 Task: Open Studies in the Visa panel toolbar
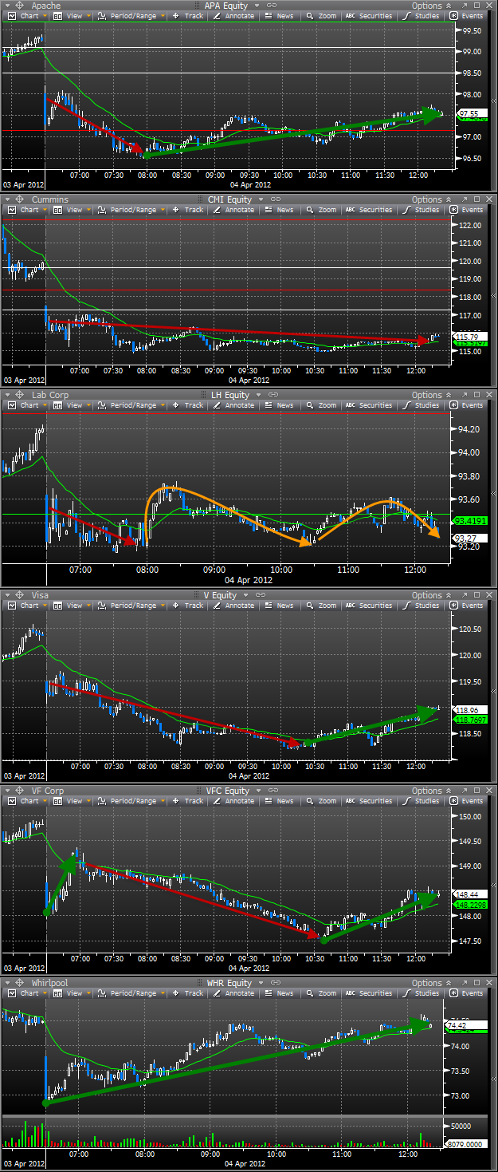click(x=421, y=606)
